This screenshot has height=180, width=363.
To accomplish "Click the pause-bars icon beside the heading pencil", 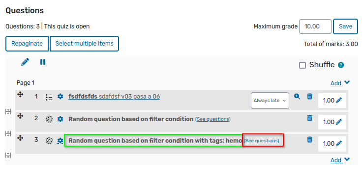I will click(43, 62).
